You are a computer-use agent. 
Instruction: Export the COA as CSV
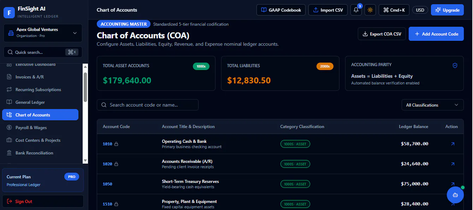[382, 34]
